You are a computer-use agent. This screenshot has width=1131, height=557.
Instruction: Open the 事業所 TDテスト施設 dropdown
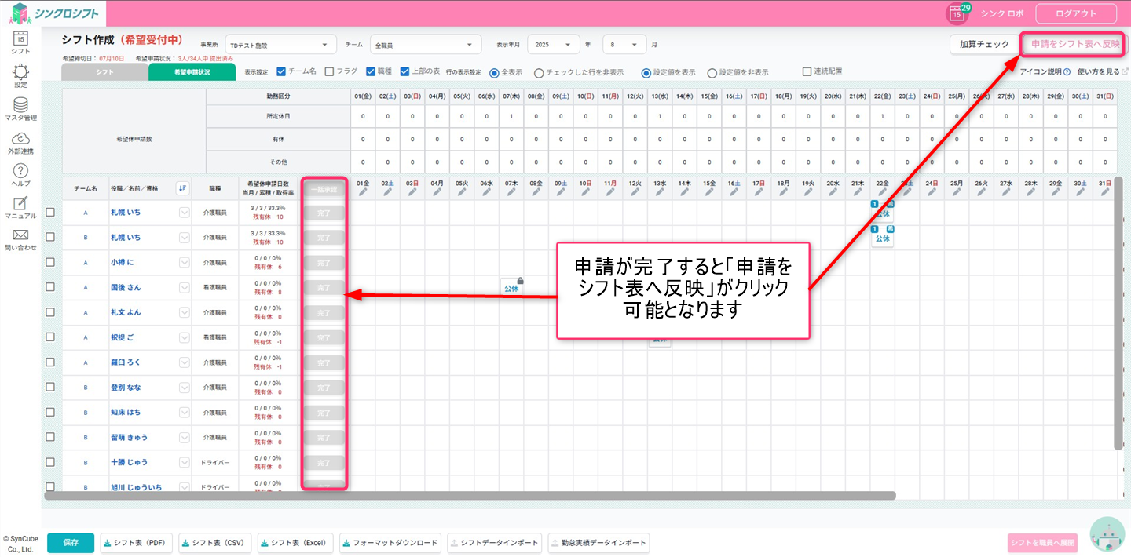point(280,45)
